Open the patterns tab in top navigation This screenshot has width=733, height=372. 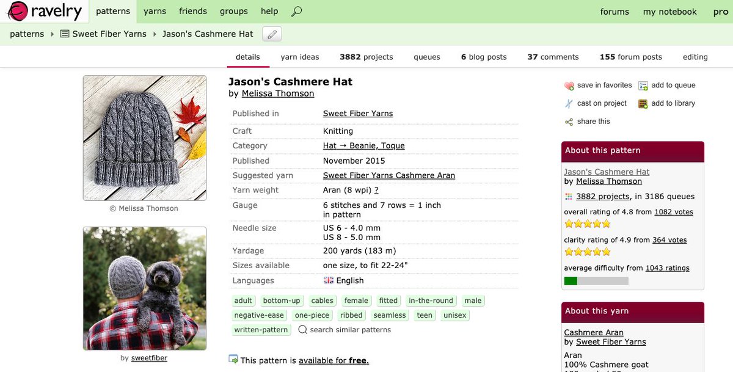(113, 12)
